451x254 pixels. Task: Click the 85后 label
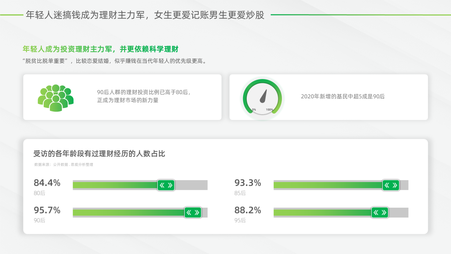[240, 193]
